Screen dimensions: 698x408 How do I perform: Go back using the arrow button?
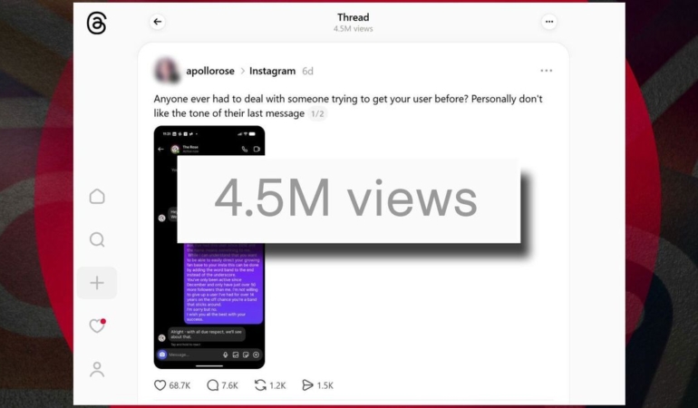pyautogui.click(x=158, y=22)
